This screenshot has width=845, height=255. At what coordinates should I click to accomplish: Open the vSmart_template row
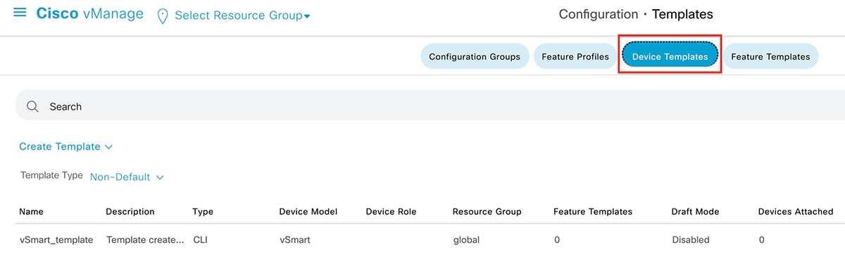coord(56,240)
